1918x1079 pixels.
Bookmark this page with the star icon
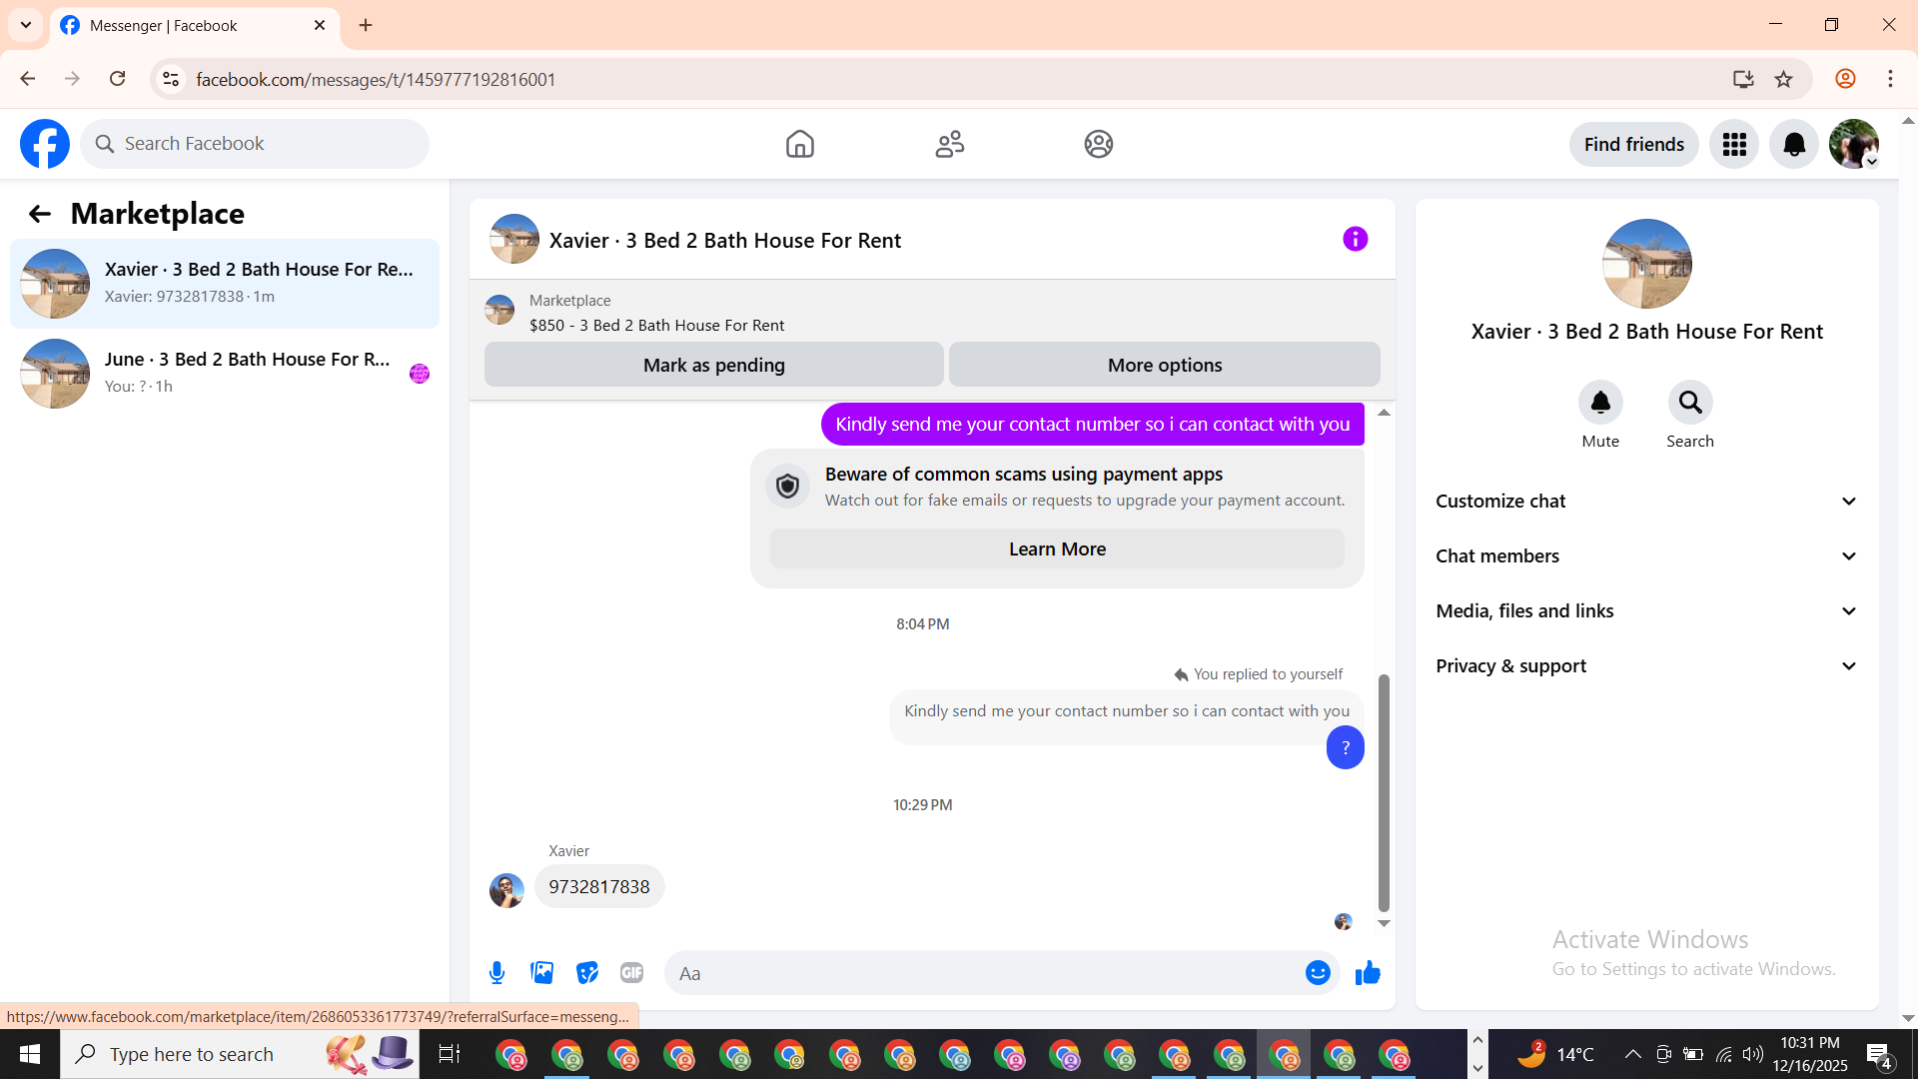tap(1784, 79)
